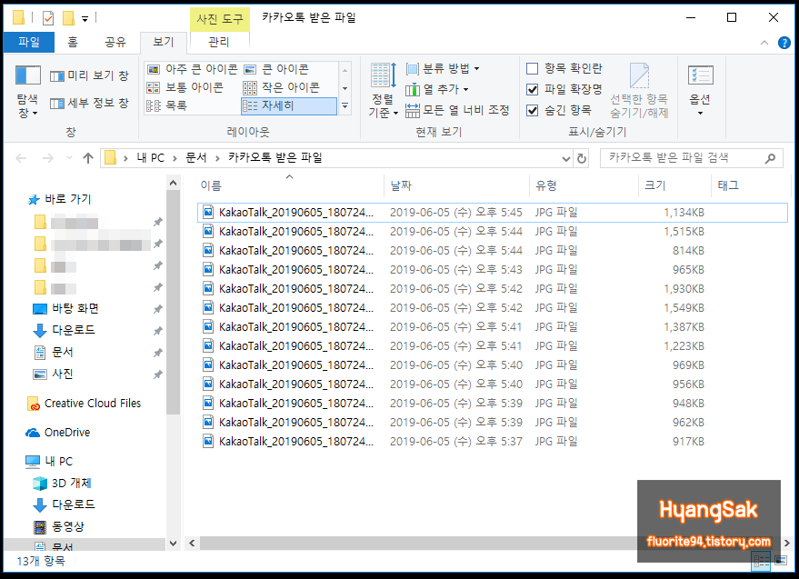Select extra large icons (아주 큰 아이콘) layout
Screen dimensions: 799x579
pyautogui.click(x=192, y=69)
